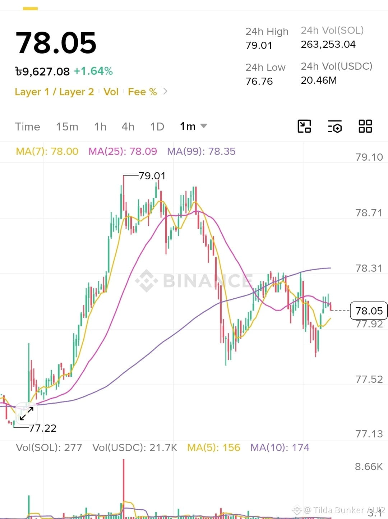The height and width of the screenshot is (519, 388).
Task: Open the Fee % tag link
Action: pyautogui.click(x=142, y=92)
